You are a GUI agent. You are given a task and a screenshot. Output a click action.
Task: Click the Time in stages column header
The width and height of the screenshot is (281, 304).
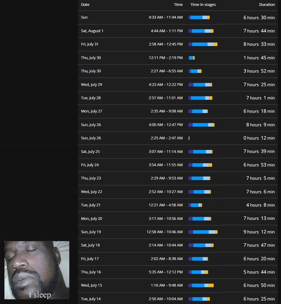(203, 4)
